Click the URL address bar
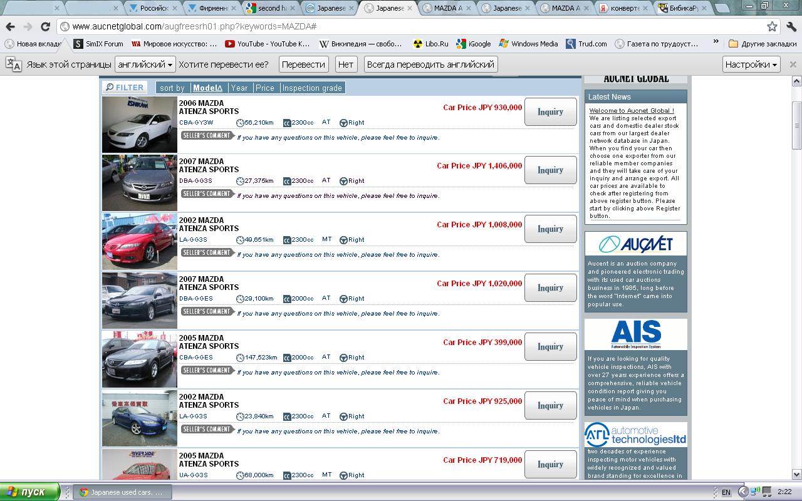Viewport: 802px width, 501px height. (x=414, y=27)
